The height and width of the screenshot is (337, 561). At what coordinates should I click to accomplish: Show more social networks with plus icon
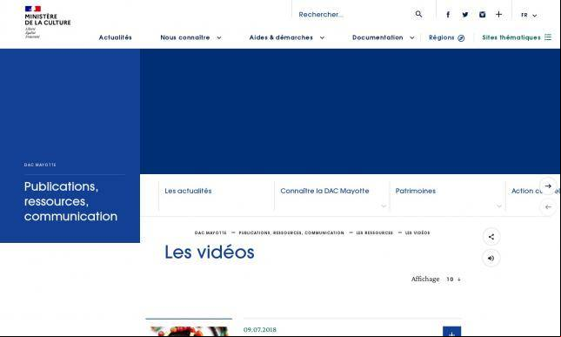coord(498,14)
